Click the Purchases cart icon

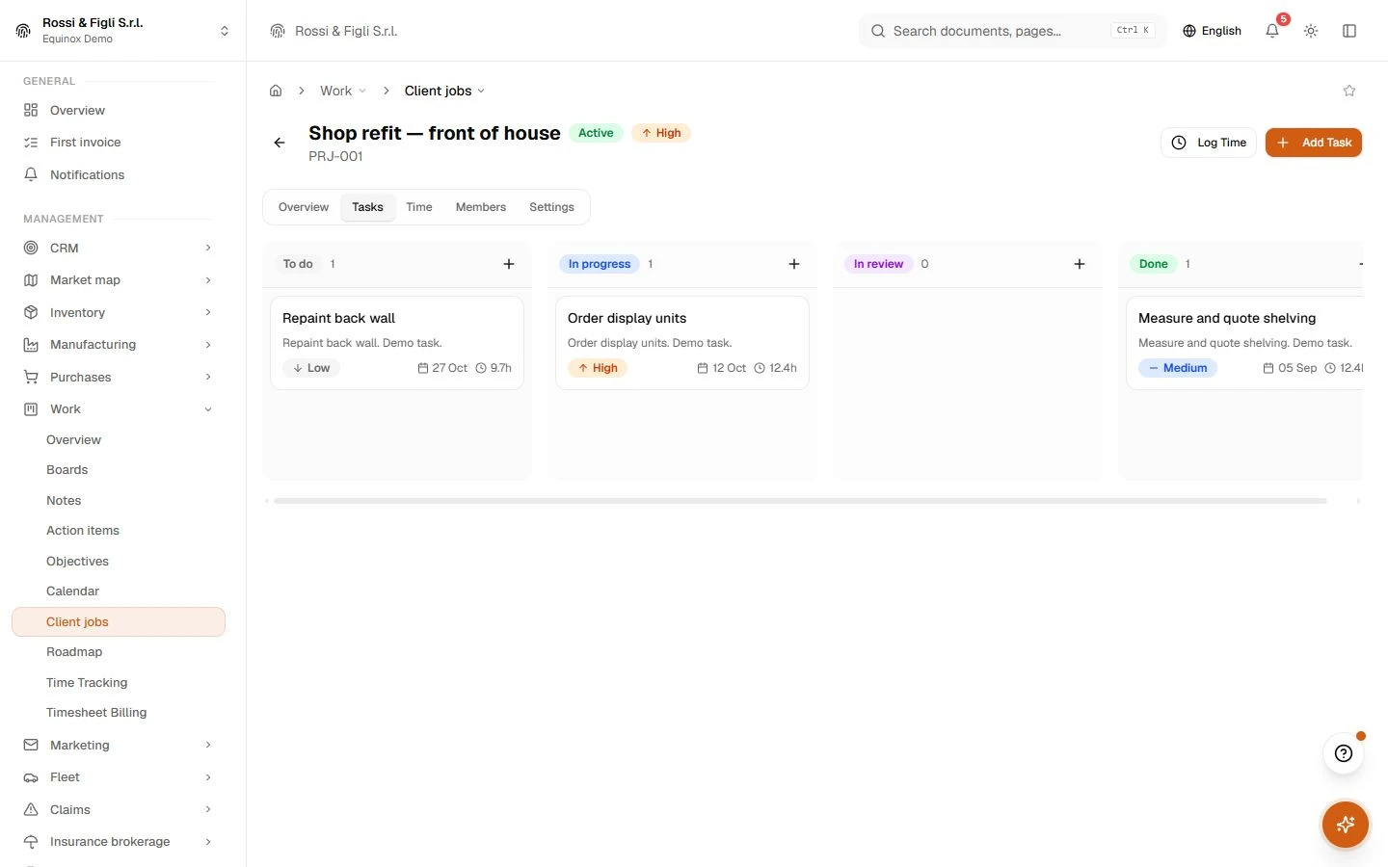31,377
